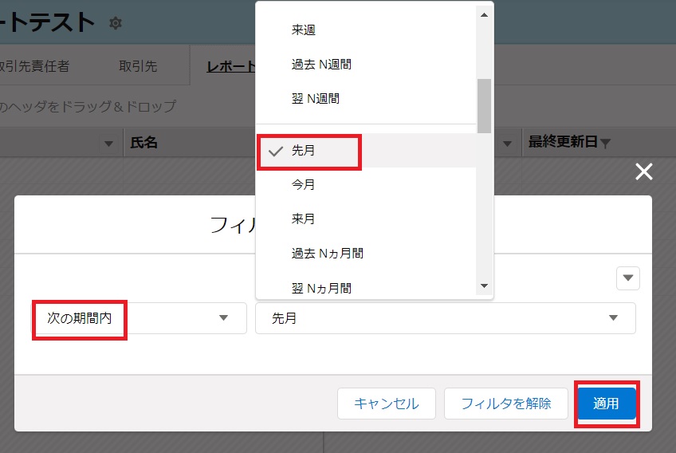Select 過去 N週間 from the list
The image size is (676, 453).
[x=366, y=65]
